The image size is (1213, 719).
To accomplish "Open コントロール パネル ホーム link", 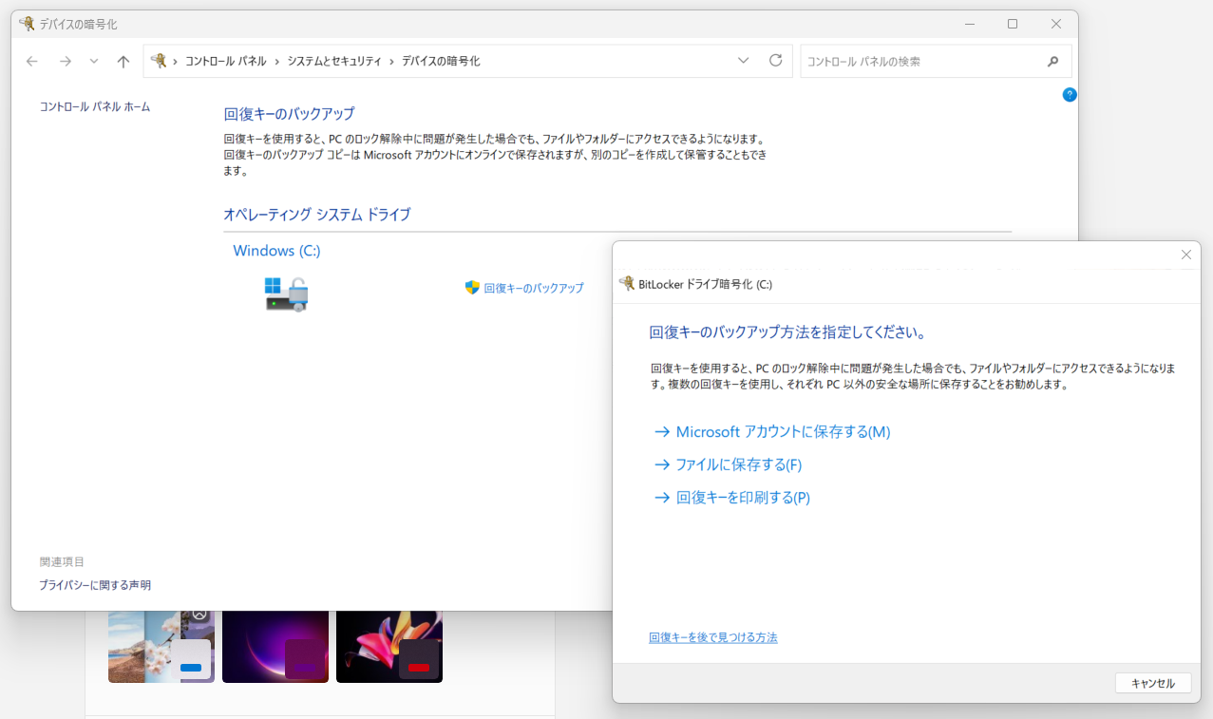I will click(x=95, y=107).
